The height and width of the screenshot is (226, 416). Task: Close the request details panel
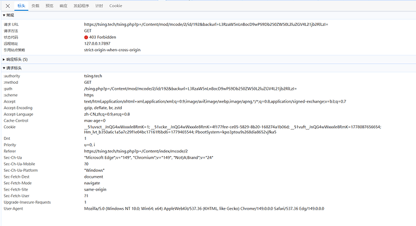[x=8, y=6]
